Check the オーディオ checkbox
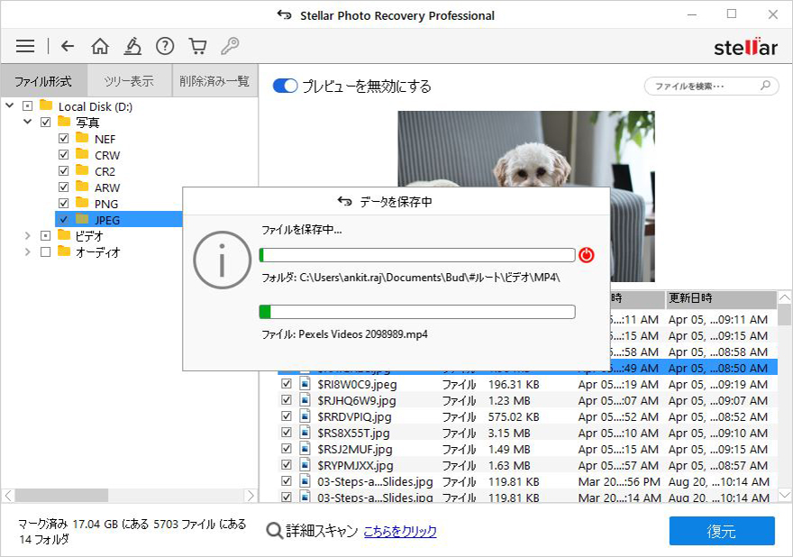Image resolution: width=793 pixels, height=557 pixels. point(48,251)
